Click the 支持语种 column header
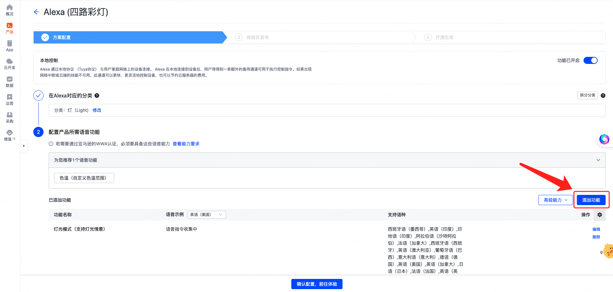Viewport: 613px width, 292px height. click(x=397, y=215)
